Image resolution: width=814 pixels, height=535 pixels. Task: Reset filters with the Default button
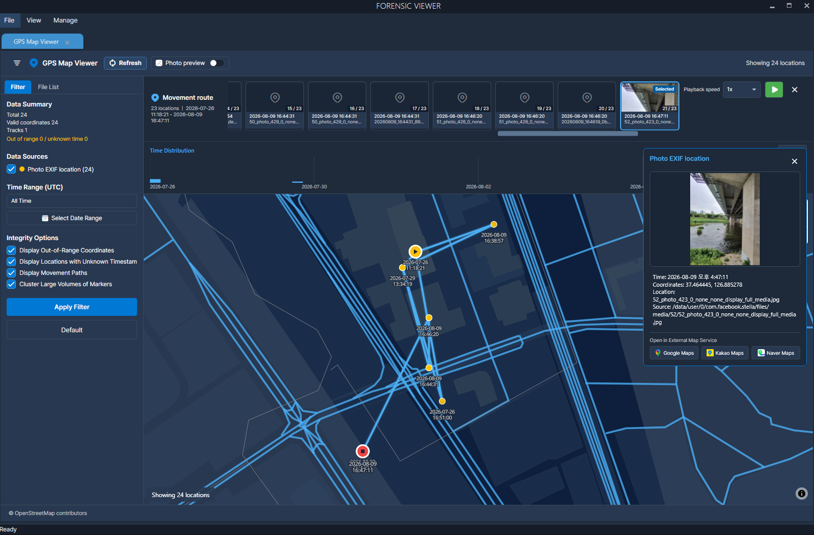tap(72, 330)
